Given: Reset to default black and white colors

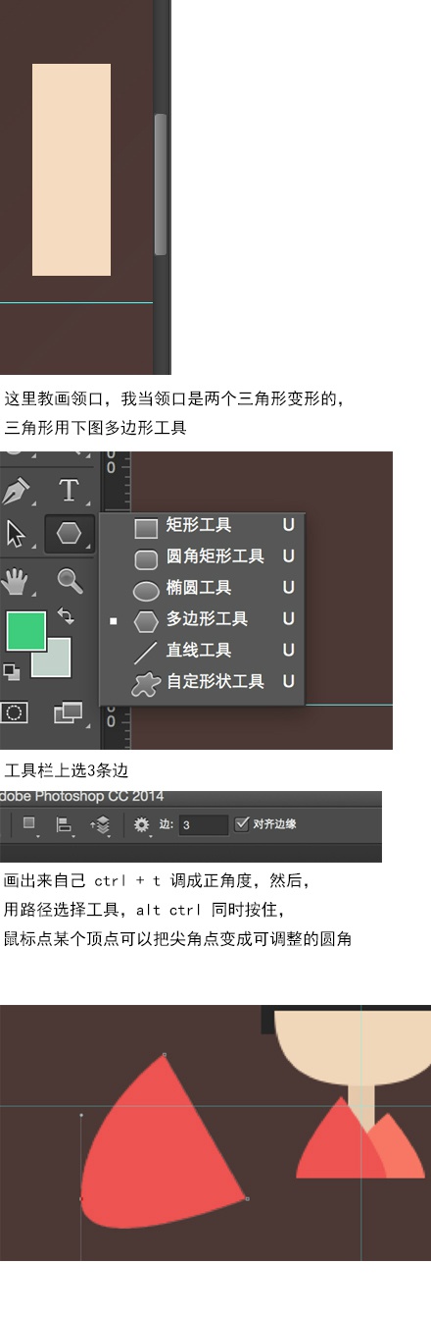Looking at the screenshot, I should (11, 672).
